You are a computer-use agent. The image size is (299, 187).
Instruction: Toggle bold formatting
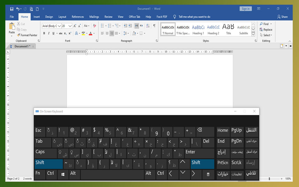(44, 33)
